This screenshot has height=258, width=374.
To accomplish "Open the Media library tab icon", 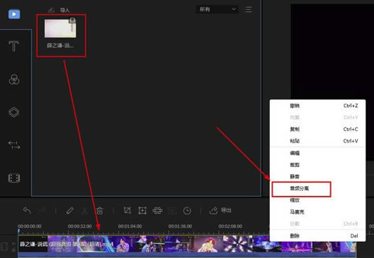I will click(x=14, y=14).
